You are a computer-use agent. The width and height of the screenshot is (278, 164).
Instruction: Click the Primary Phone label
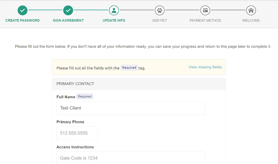pos(70,122)
